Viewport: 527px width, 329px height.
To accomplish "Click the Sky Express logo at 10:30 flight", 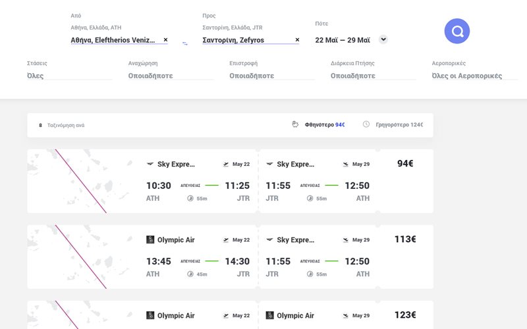I will click(x=150, y=164).
